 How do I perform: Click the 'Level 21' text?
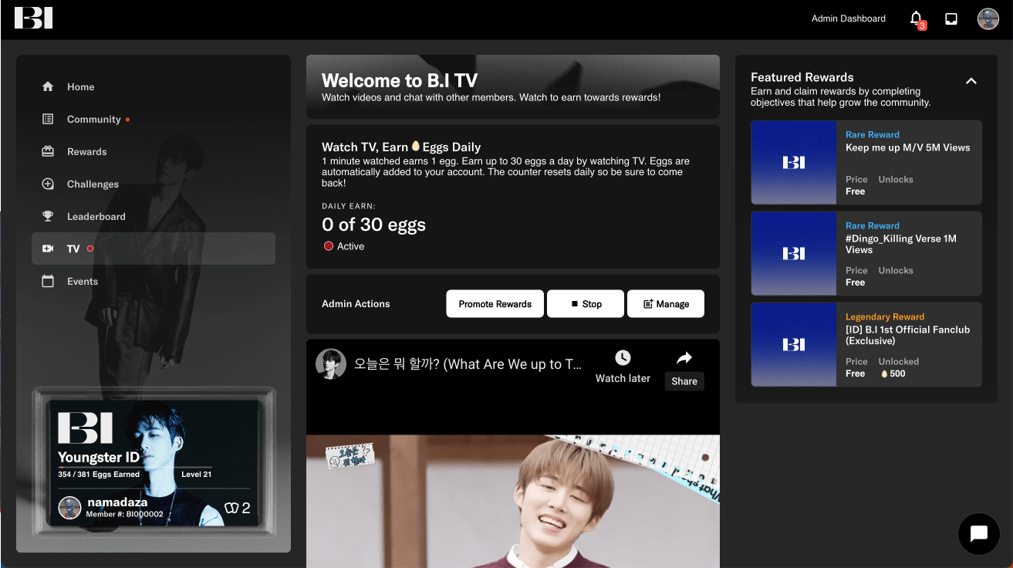coord(197,474)
